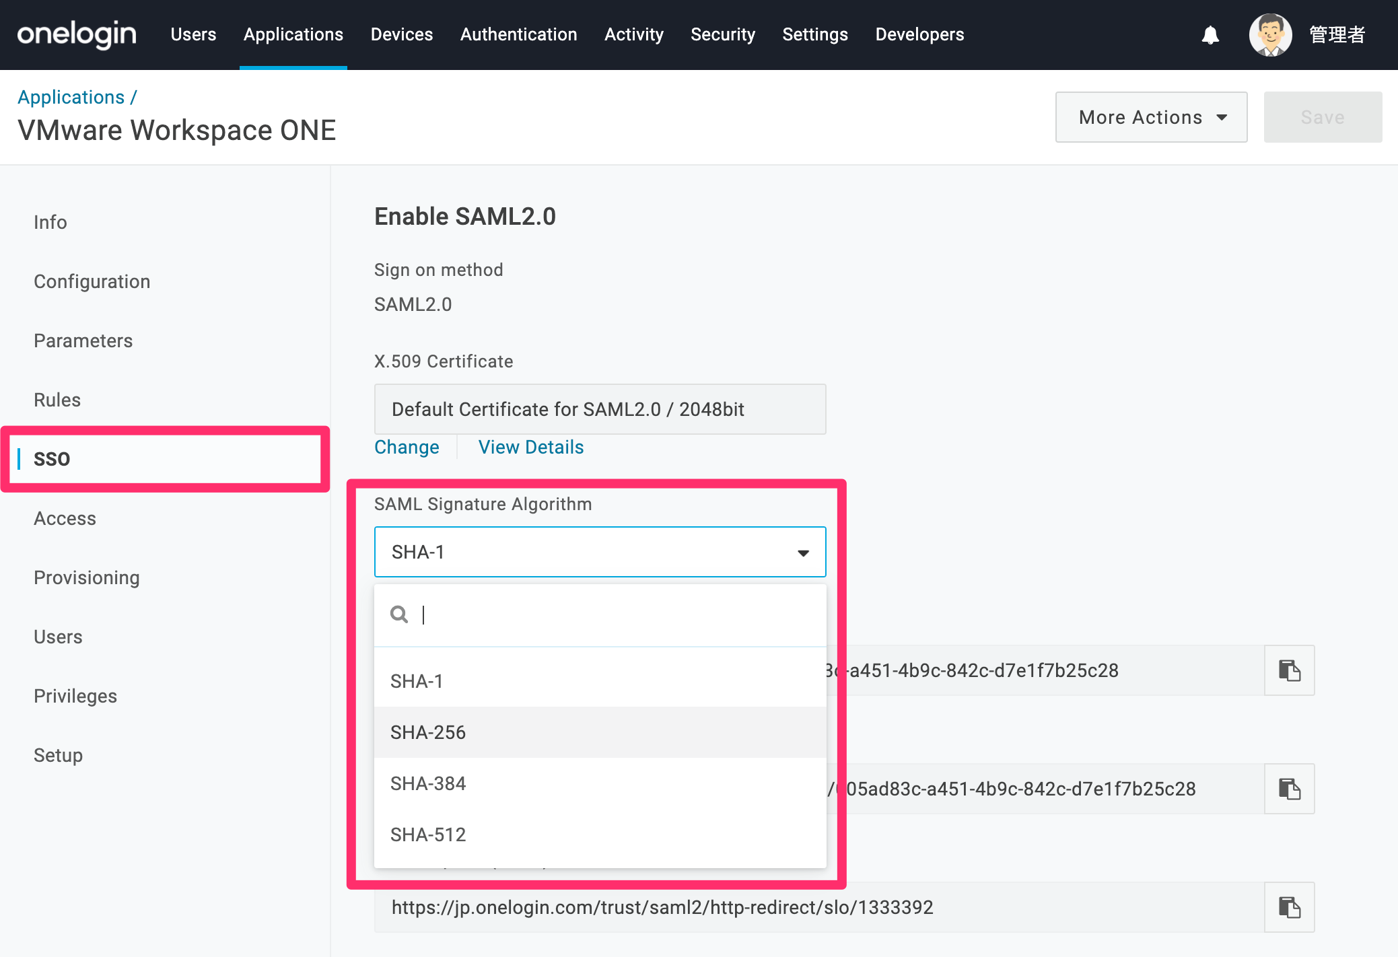1398x957 pixels.
Task: Open the Users top menu
Action: pos(193,34)
